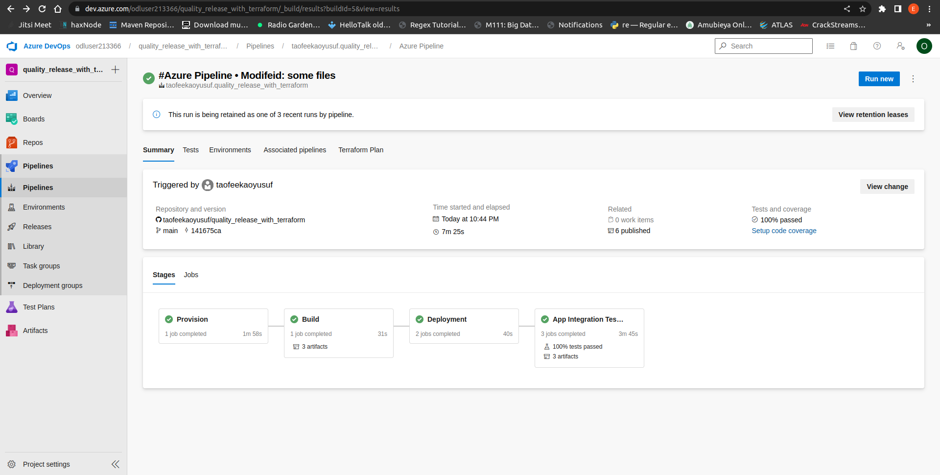Go to the browser home page

pos(58,9)
